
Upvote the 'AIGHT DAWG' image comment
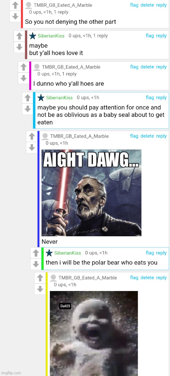tap(32, 136)
